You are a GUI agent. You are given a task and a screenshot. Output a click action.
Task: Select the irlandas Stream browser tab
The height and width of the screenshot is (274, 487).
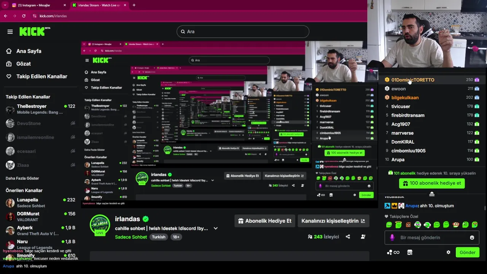pyautogui.click(x=99, y=5)
